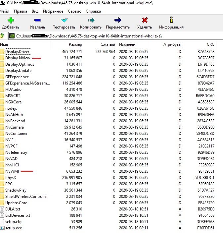Click the Update.Core folder icon
The width and height of the screenshot is (223, 233).
click(2, 203)
